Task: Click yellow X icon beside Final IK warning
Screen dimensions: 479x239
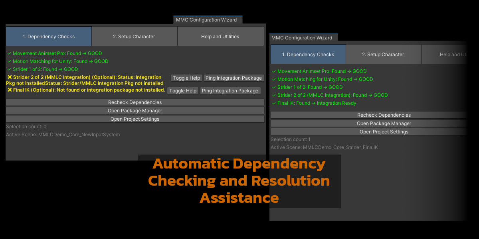Action: click(10, 90)
